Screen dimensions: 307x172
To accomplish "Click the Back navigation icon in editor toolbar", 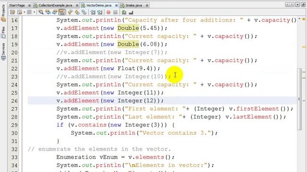I will [x=20, y=12].
